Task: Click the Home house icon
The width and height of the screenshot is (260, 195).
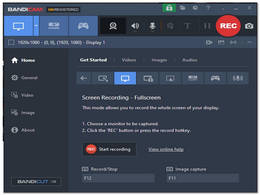Action: click(x=15, y=60)
